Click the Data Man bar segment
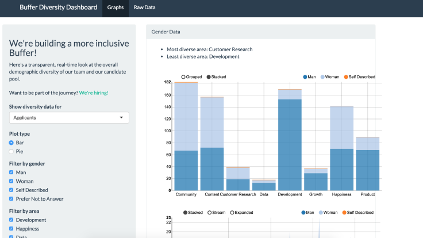This screenshot has height=238, width=423. (x=264, y=187)
